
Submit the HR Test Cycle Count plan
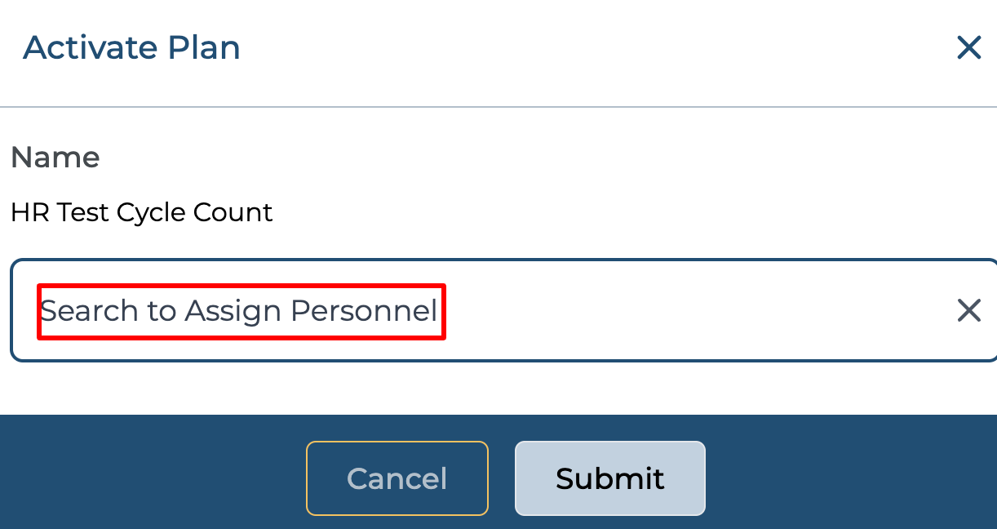point(609,478)
